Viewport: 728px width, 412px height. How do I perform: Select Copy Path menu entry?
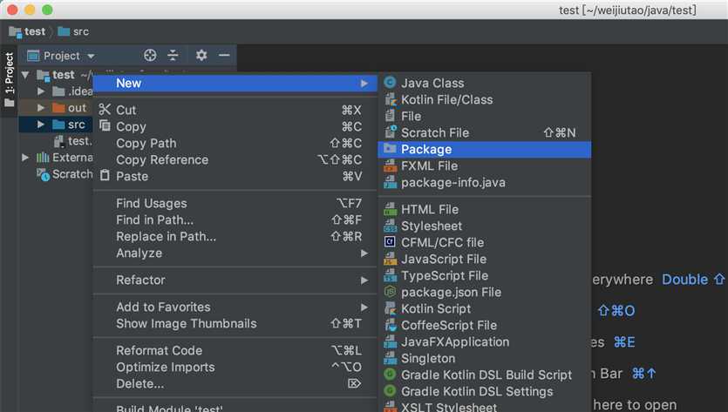(235, 143)
